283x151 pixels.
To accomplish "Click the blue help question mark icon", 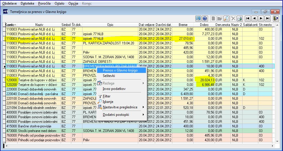I will point(205,18).
